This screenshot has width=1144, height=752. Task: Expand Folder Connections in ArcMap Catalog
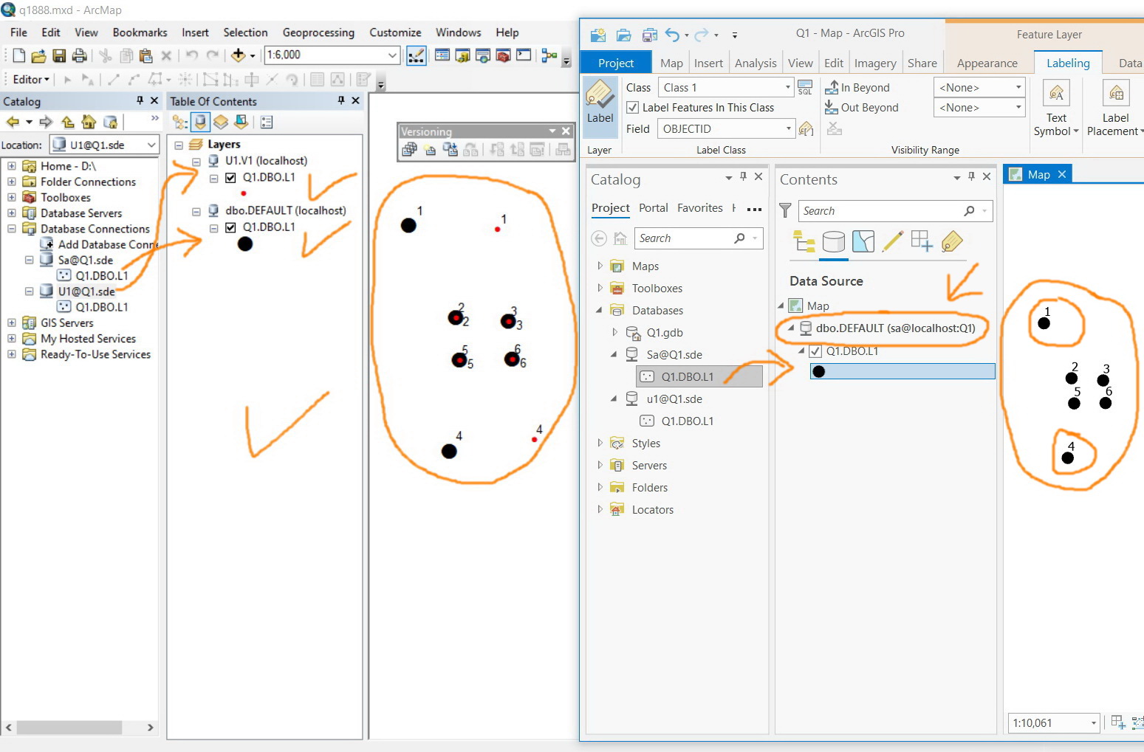pos(12,182)
